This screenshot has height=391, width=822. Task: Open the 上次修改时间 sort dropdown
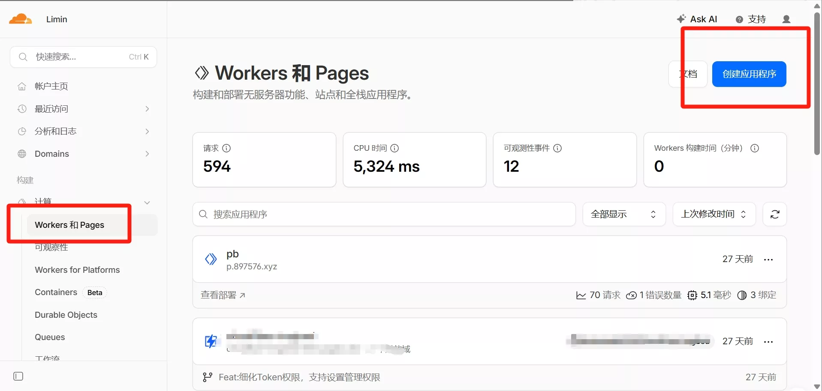(x=714, y=214)
